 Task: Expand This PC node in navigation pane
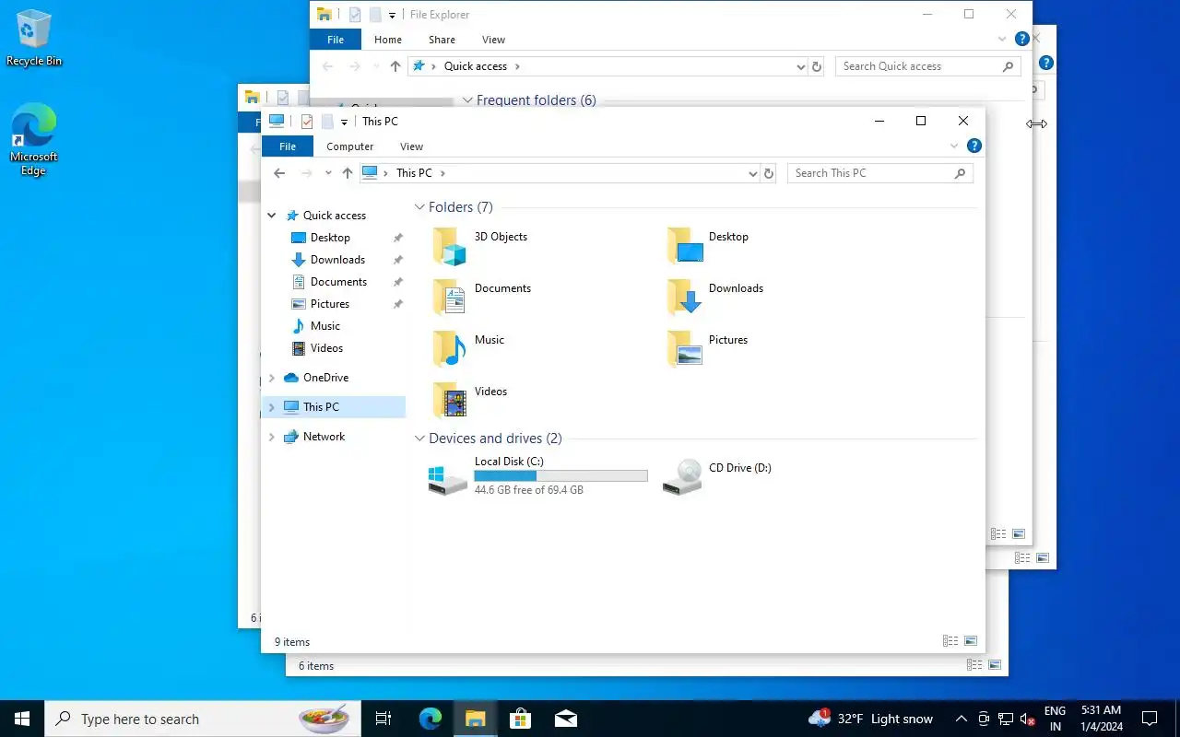[x=272, y=407]
